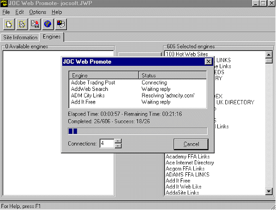Select ADAMS FFA LINKS engine
Image resolution: width=276 pixels, height=210 pixels.
(x=188, y=174)
